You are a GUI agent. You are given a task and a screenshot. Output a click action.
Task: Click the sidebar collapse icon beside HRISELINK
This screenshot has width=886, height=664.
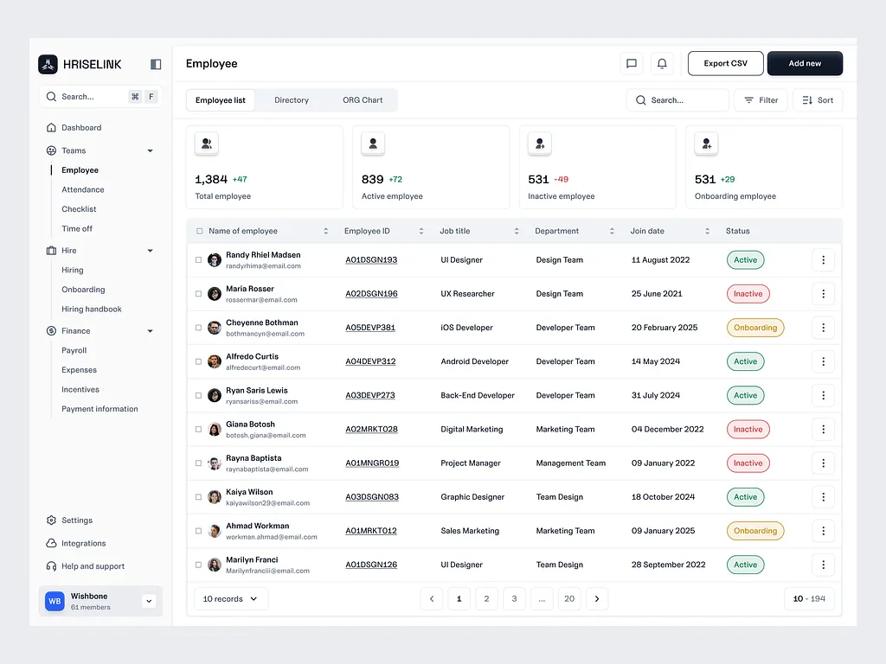pyautogui.click(x=156, y=64)
